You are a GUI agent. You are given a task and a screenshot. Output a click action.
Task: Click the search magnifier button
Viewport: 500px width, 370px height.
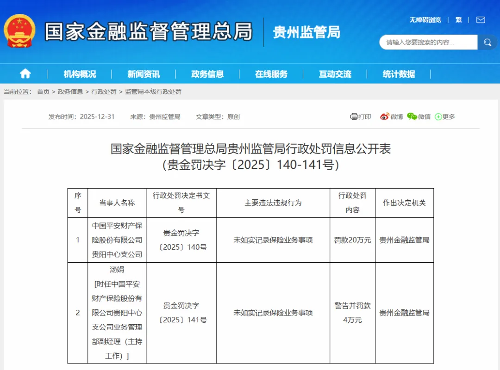pos(487,43)
